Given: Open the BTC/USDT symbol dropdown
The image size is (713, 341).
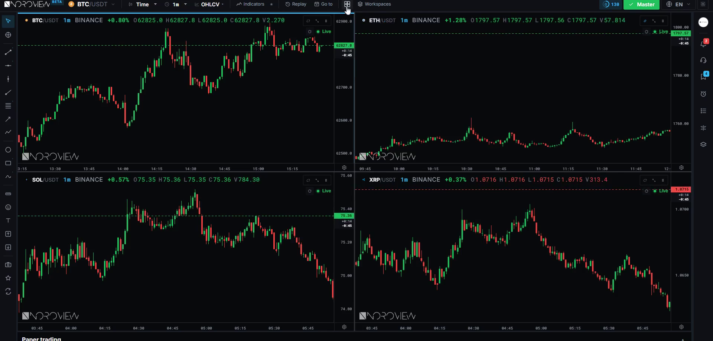Looking at the screenshot, I should [92, 4].
